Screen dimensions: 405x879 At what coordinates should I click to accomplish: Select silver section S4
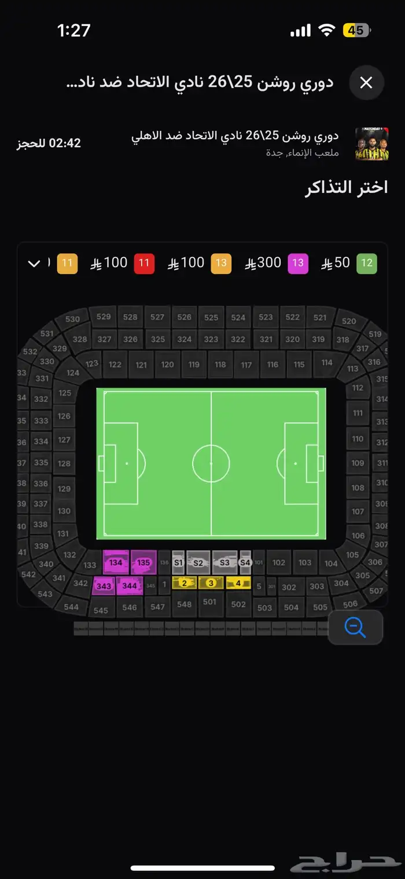click(245, 562)
